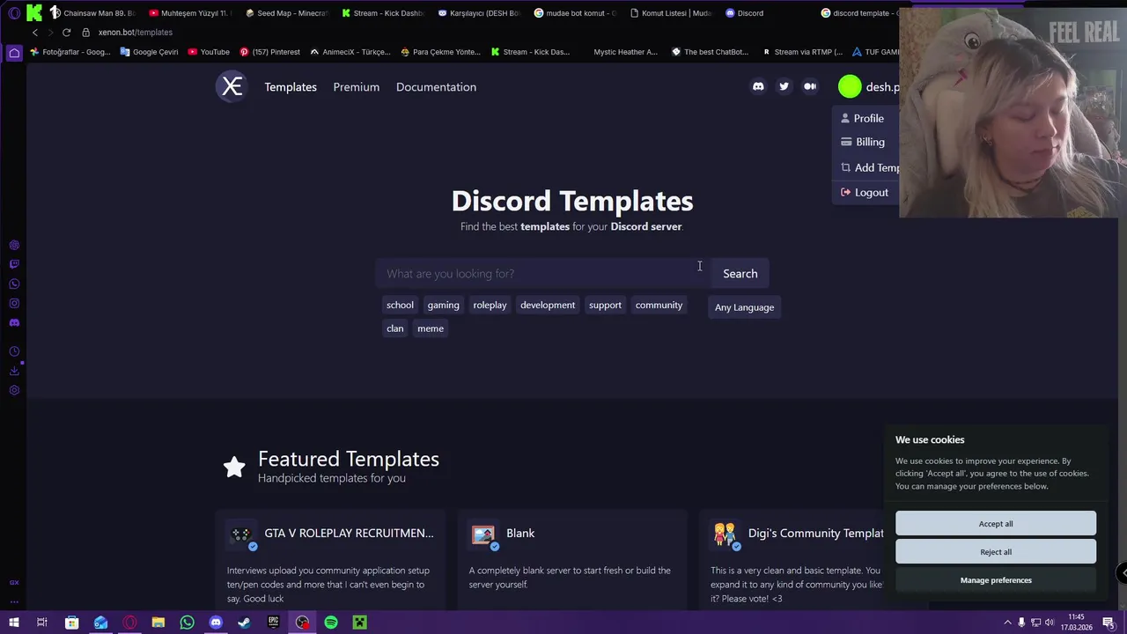Click the green user avatar
Viewport: 1127px width, 634px height.
[x=850, y=86]
